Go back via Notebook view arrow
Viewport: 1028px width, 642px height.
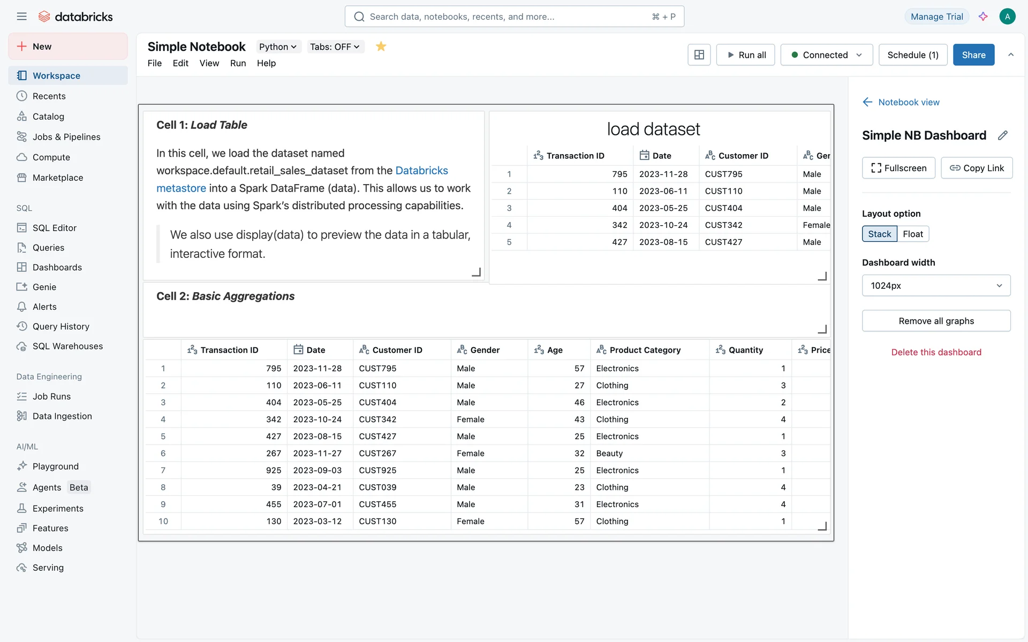[867, 102]
